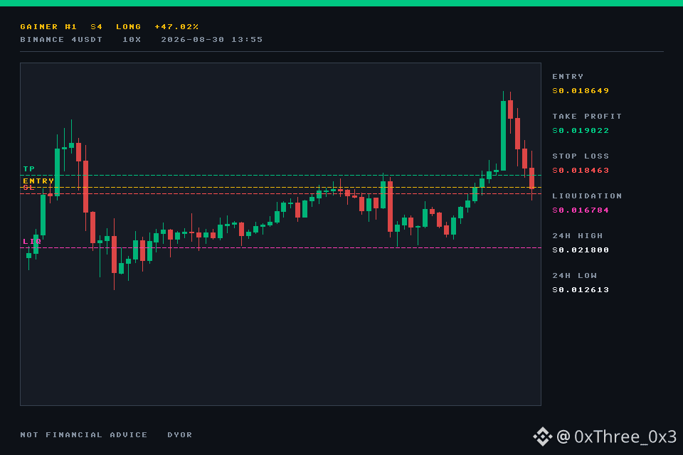
Task: Select the entry price $0.018649
Action: coord(581,90)
